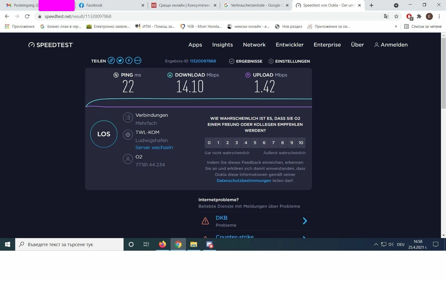
Task: Click the globe icon next to TWL-KOM
Action: click(x=128, y=135)
